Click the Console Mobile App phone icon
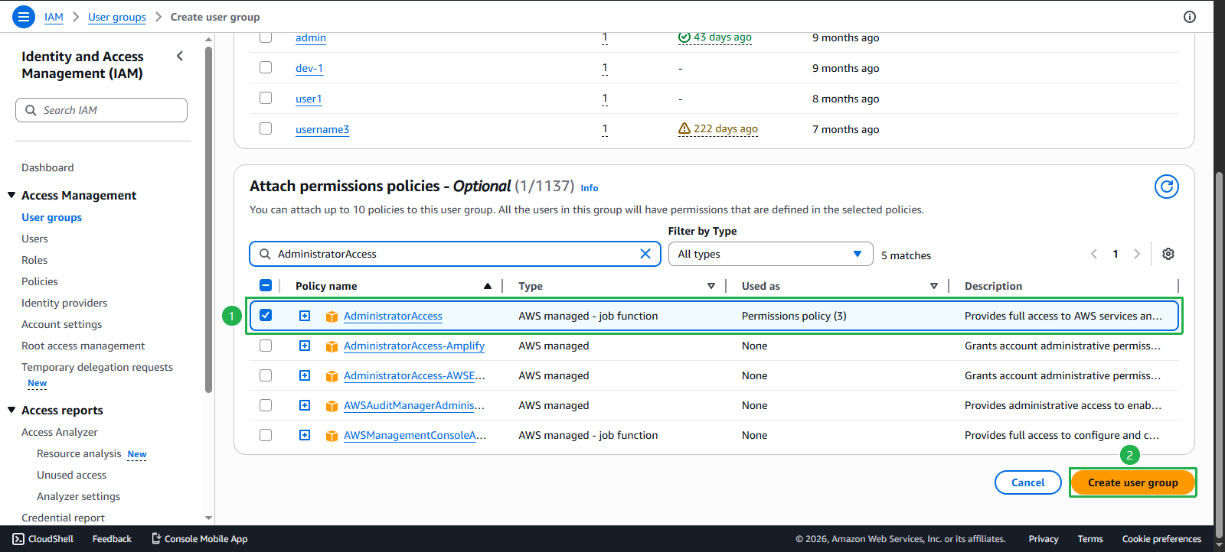This screenshot has height=552, width=1225. click(156, 539)
